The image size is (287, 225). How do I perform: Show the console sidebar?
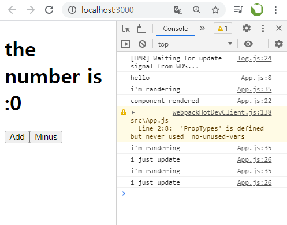click(x=125, y=44)
